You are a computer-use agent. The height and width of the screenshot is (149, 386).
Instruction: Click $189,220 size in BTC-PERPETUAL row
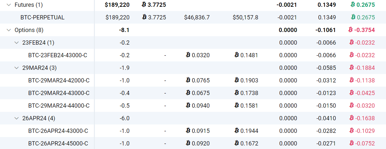(118, 17)
